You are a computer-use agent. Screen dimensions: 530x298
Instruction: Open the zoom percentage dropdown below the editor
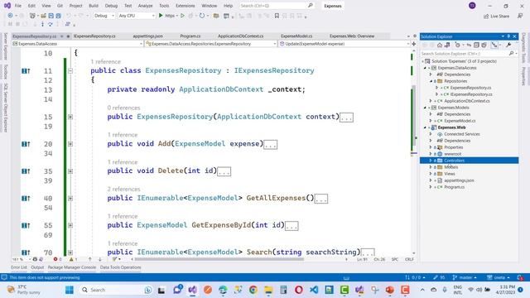21,259
